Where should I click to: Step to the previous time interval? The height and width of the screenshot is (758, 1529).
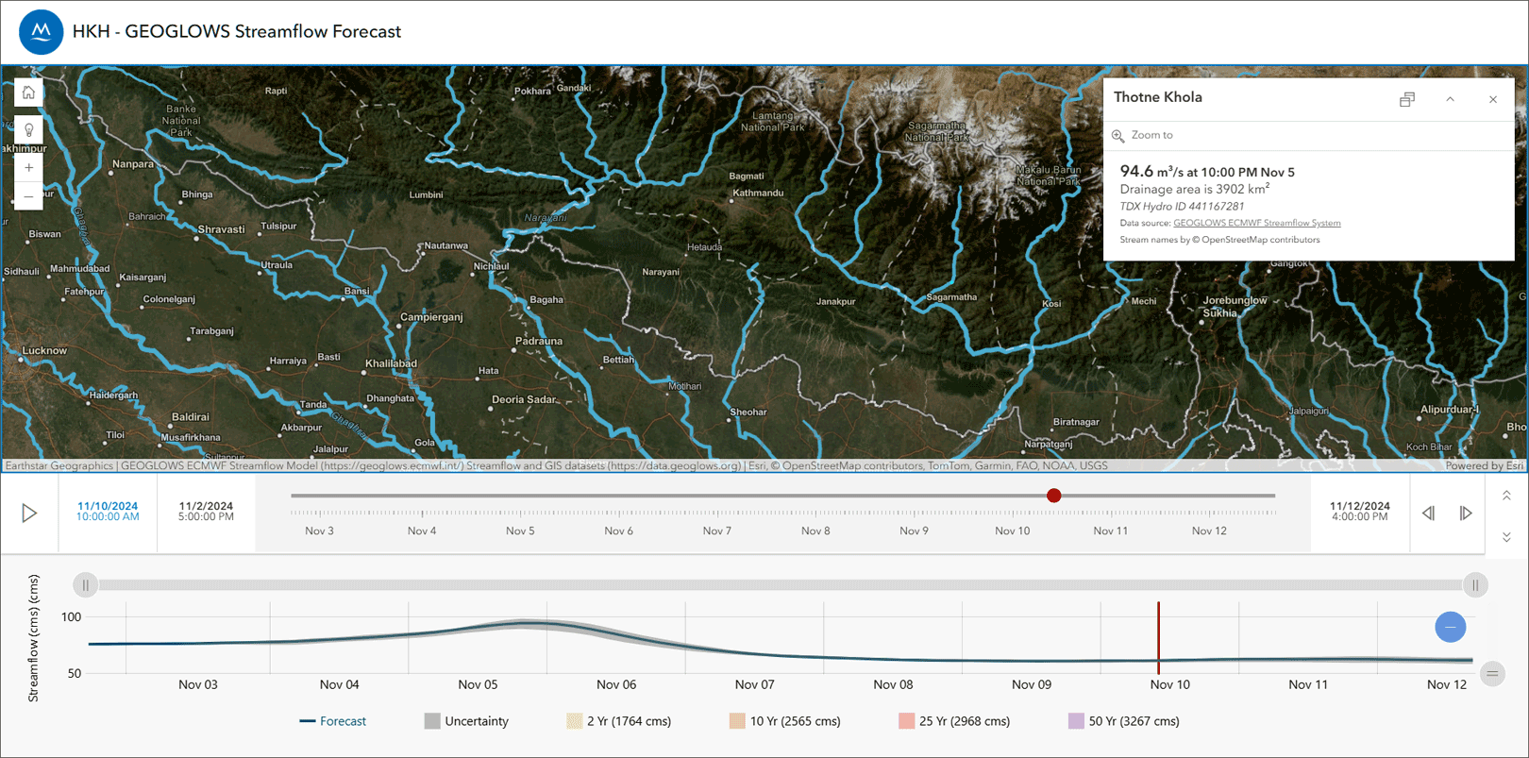click(x=1429, y=514)
